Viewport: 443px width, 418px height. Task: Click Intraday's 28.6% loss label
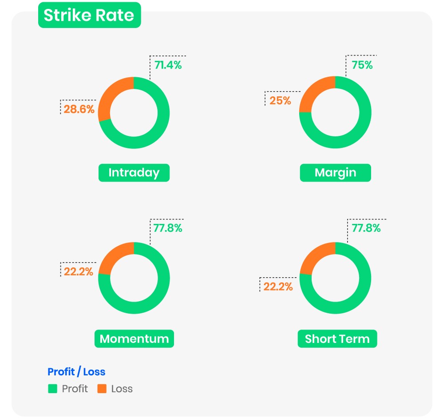[79, 109]
